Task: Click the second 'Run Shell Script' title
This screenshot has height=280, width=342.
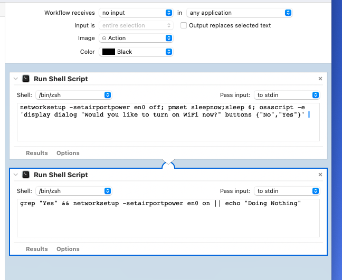Action: (61, 175)
